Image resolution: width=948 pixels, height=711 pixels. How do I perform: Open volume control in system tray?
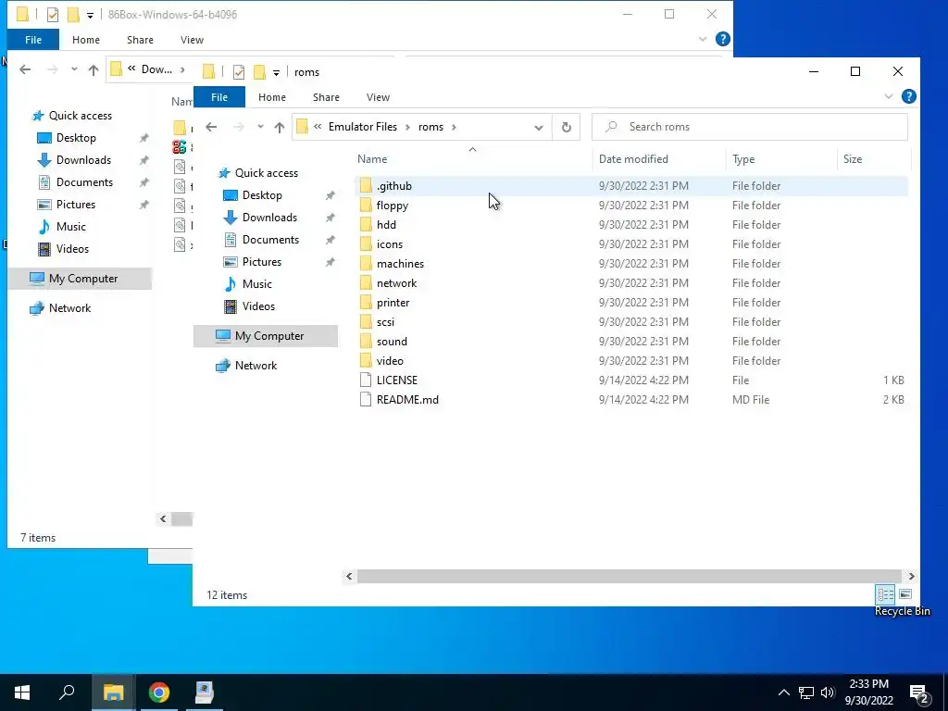pyautogui.click(x=828, y=692)
